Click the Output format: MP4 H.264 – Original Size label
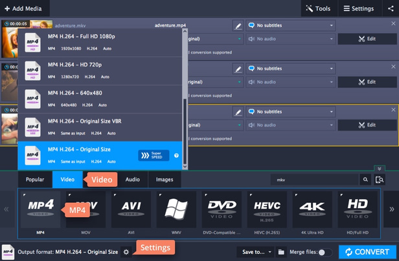 click(x=67, y=252)
